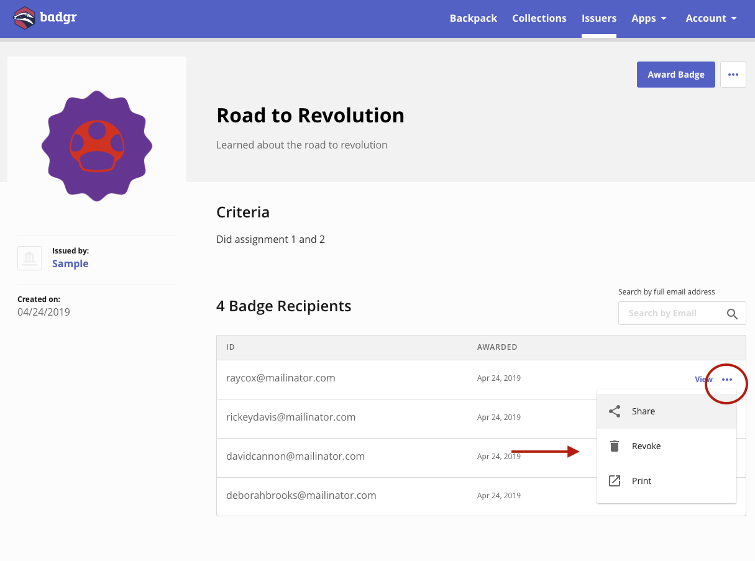Choose Print from the context menu

(x=667, y=481)
